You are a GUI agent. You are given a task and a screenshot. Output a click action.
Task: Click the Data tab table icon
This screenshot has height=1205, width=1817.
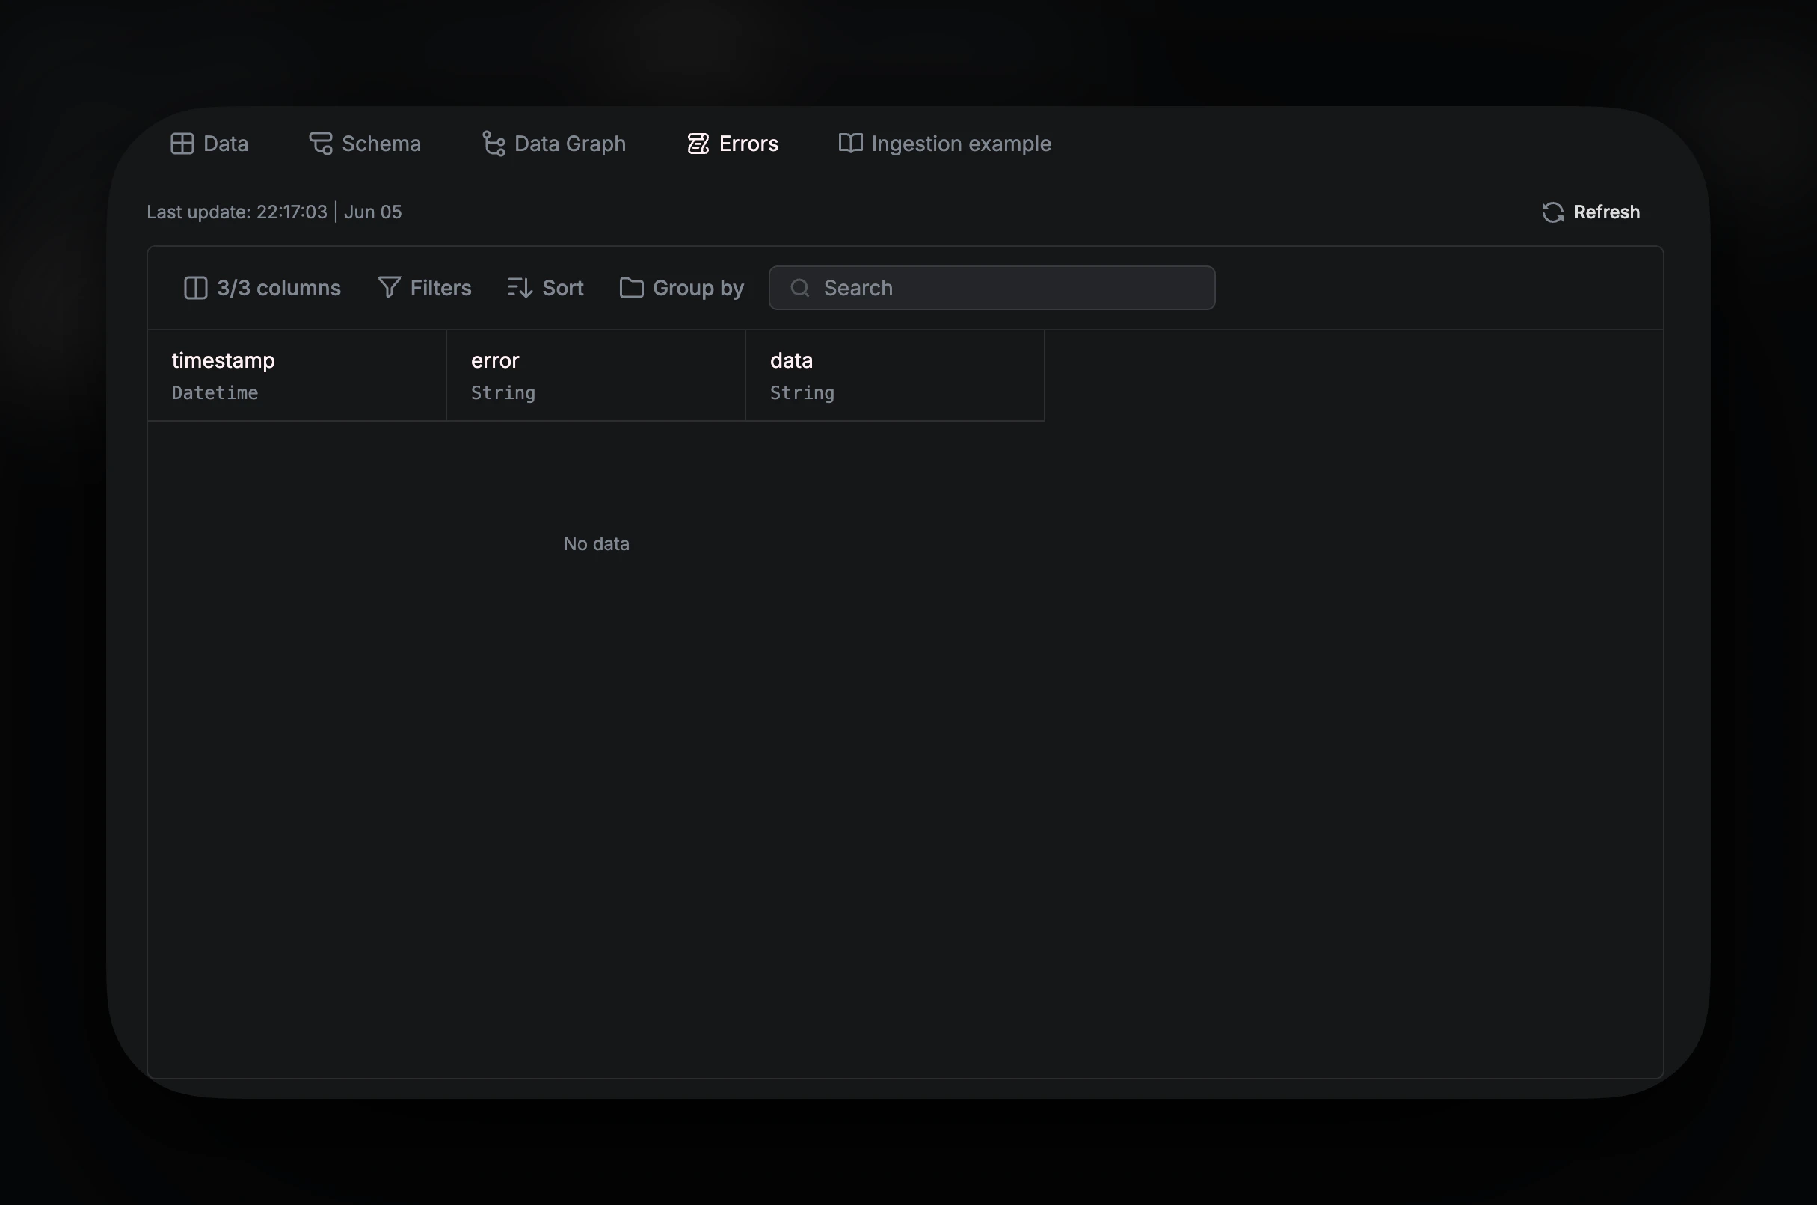point(182,144)
